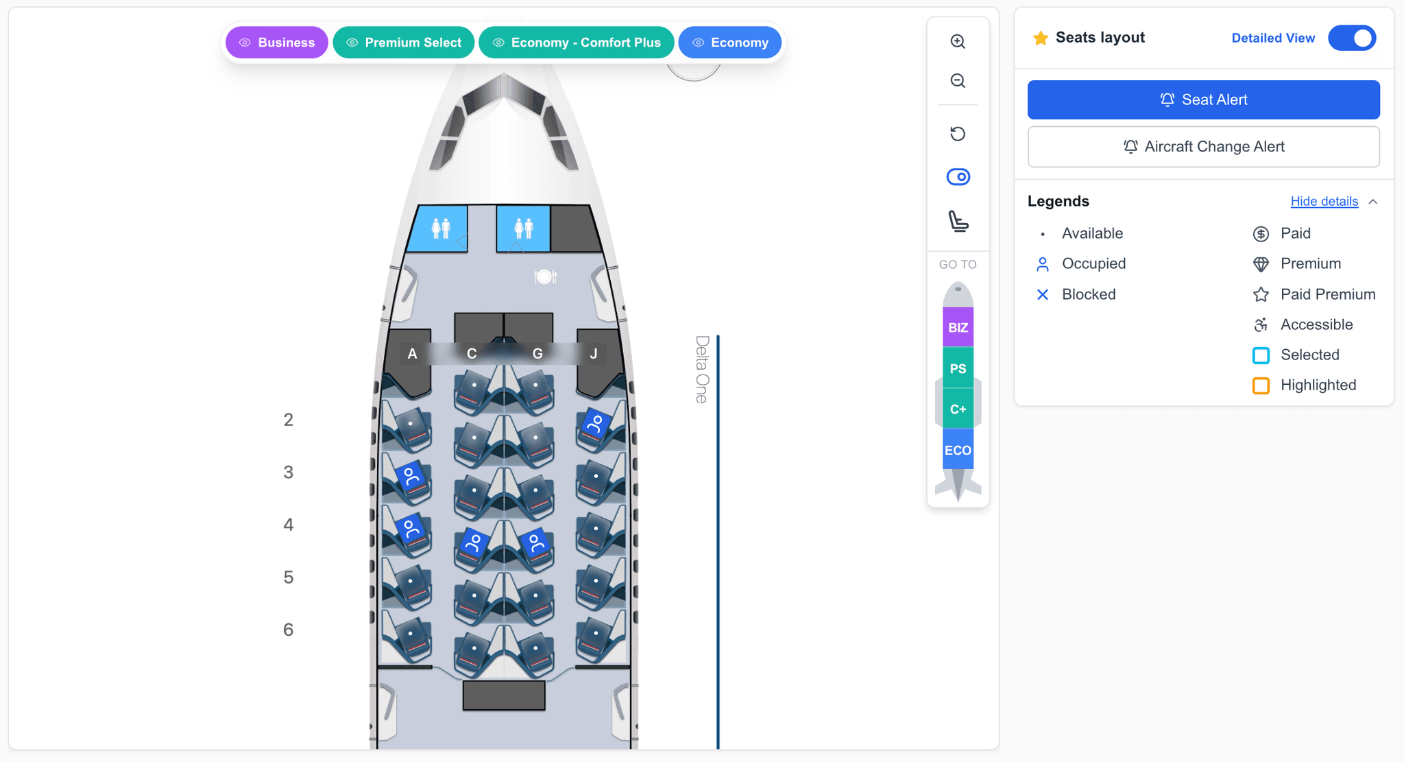Jump to Premium Select using PS shortcut

click(x=958, y=368)
